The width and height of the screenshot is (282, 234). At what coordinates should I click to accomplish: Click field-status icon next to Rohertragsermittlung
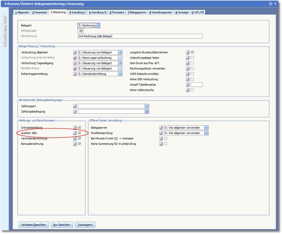[75, 74]
